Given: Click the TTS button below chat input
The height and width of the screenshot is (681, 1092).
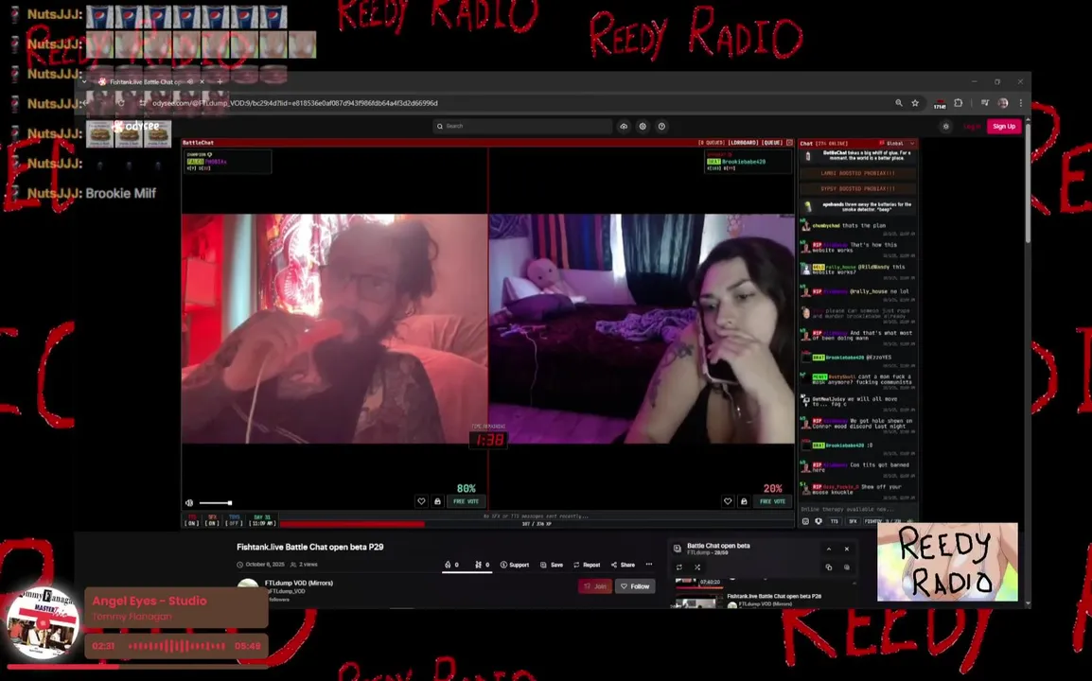Looking at the screenshot, I should click(835, 521).
